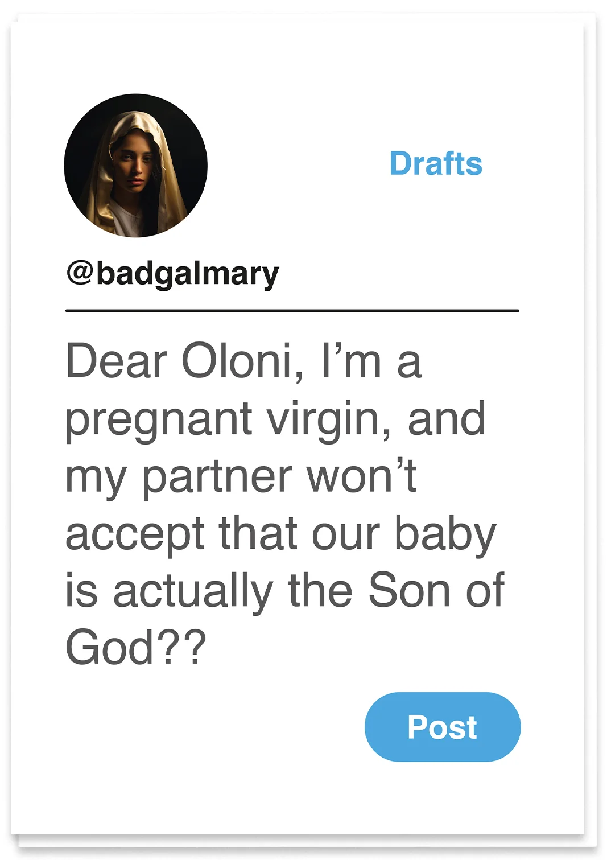Click the word "partner" in the draft
The image size is (607, 860).
coord(217,479)
